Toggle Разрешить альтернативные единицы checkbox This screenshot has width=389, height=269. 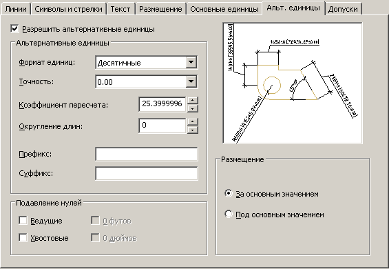pyautogui.click(x=14, y=29)
